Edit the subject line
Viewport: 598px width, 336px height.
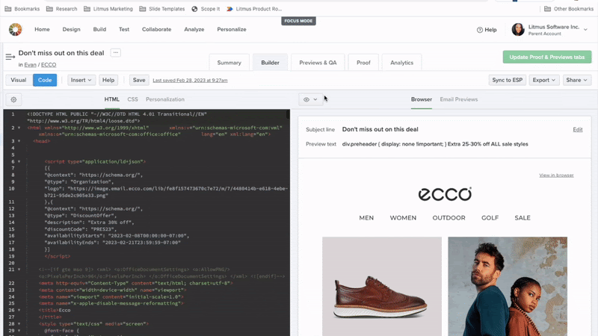click(577, 129)
